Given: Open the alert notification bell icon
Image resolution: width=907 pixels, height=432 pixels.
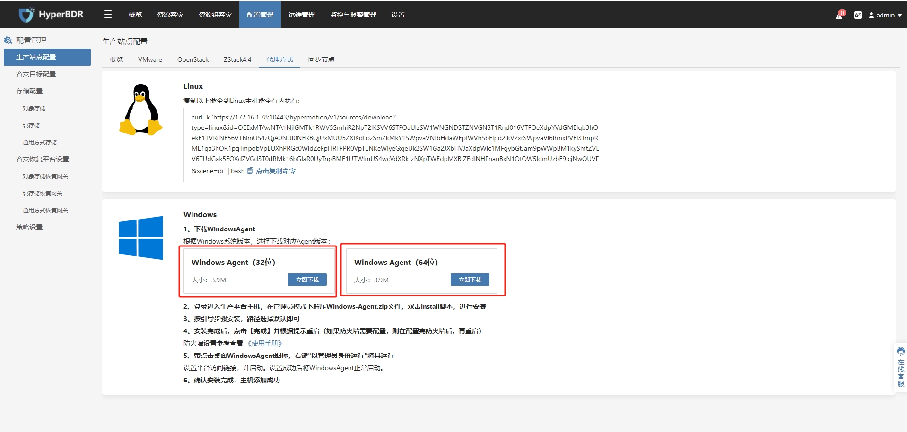Looking at the screenshot, I should [839, 15].
